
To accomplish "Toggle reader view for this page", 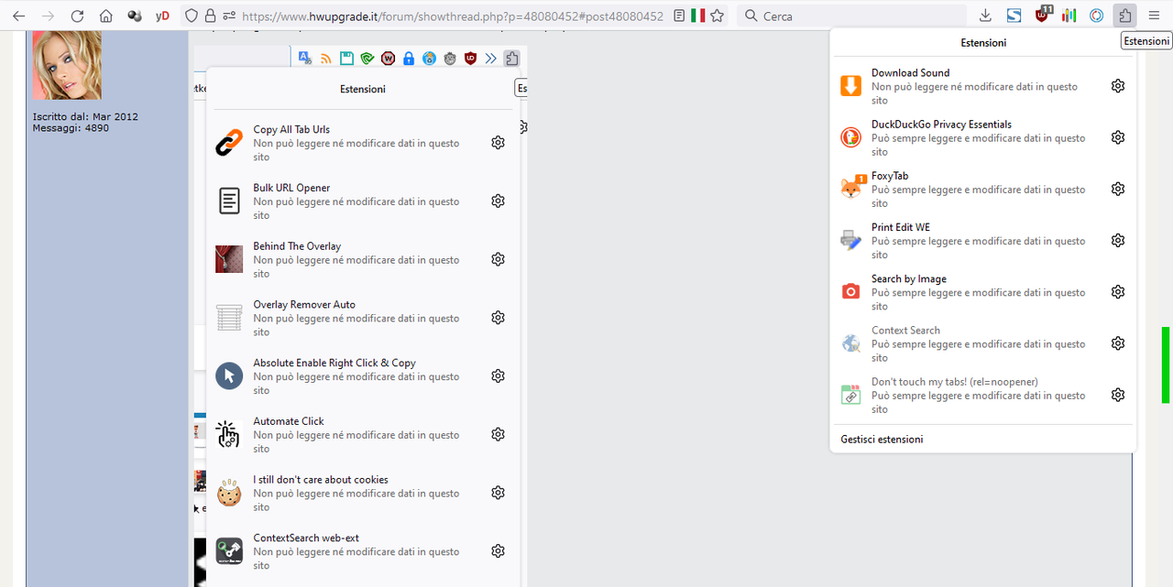I will click(x=679, y=16).
